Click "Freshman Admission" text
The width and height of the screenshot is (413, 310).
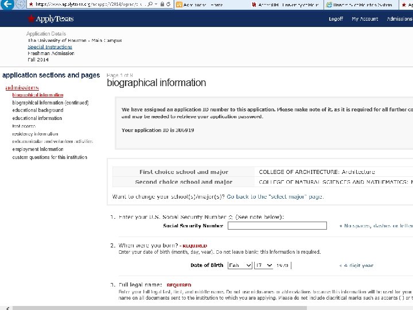click(51, 53)
